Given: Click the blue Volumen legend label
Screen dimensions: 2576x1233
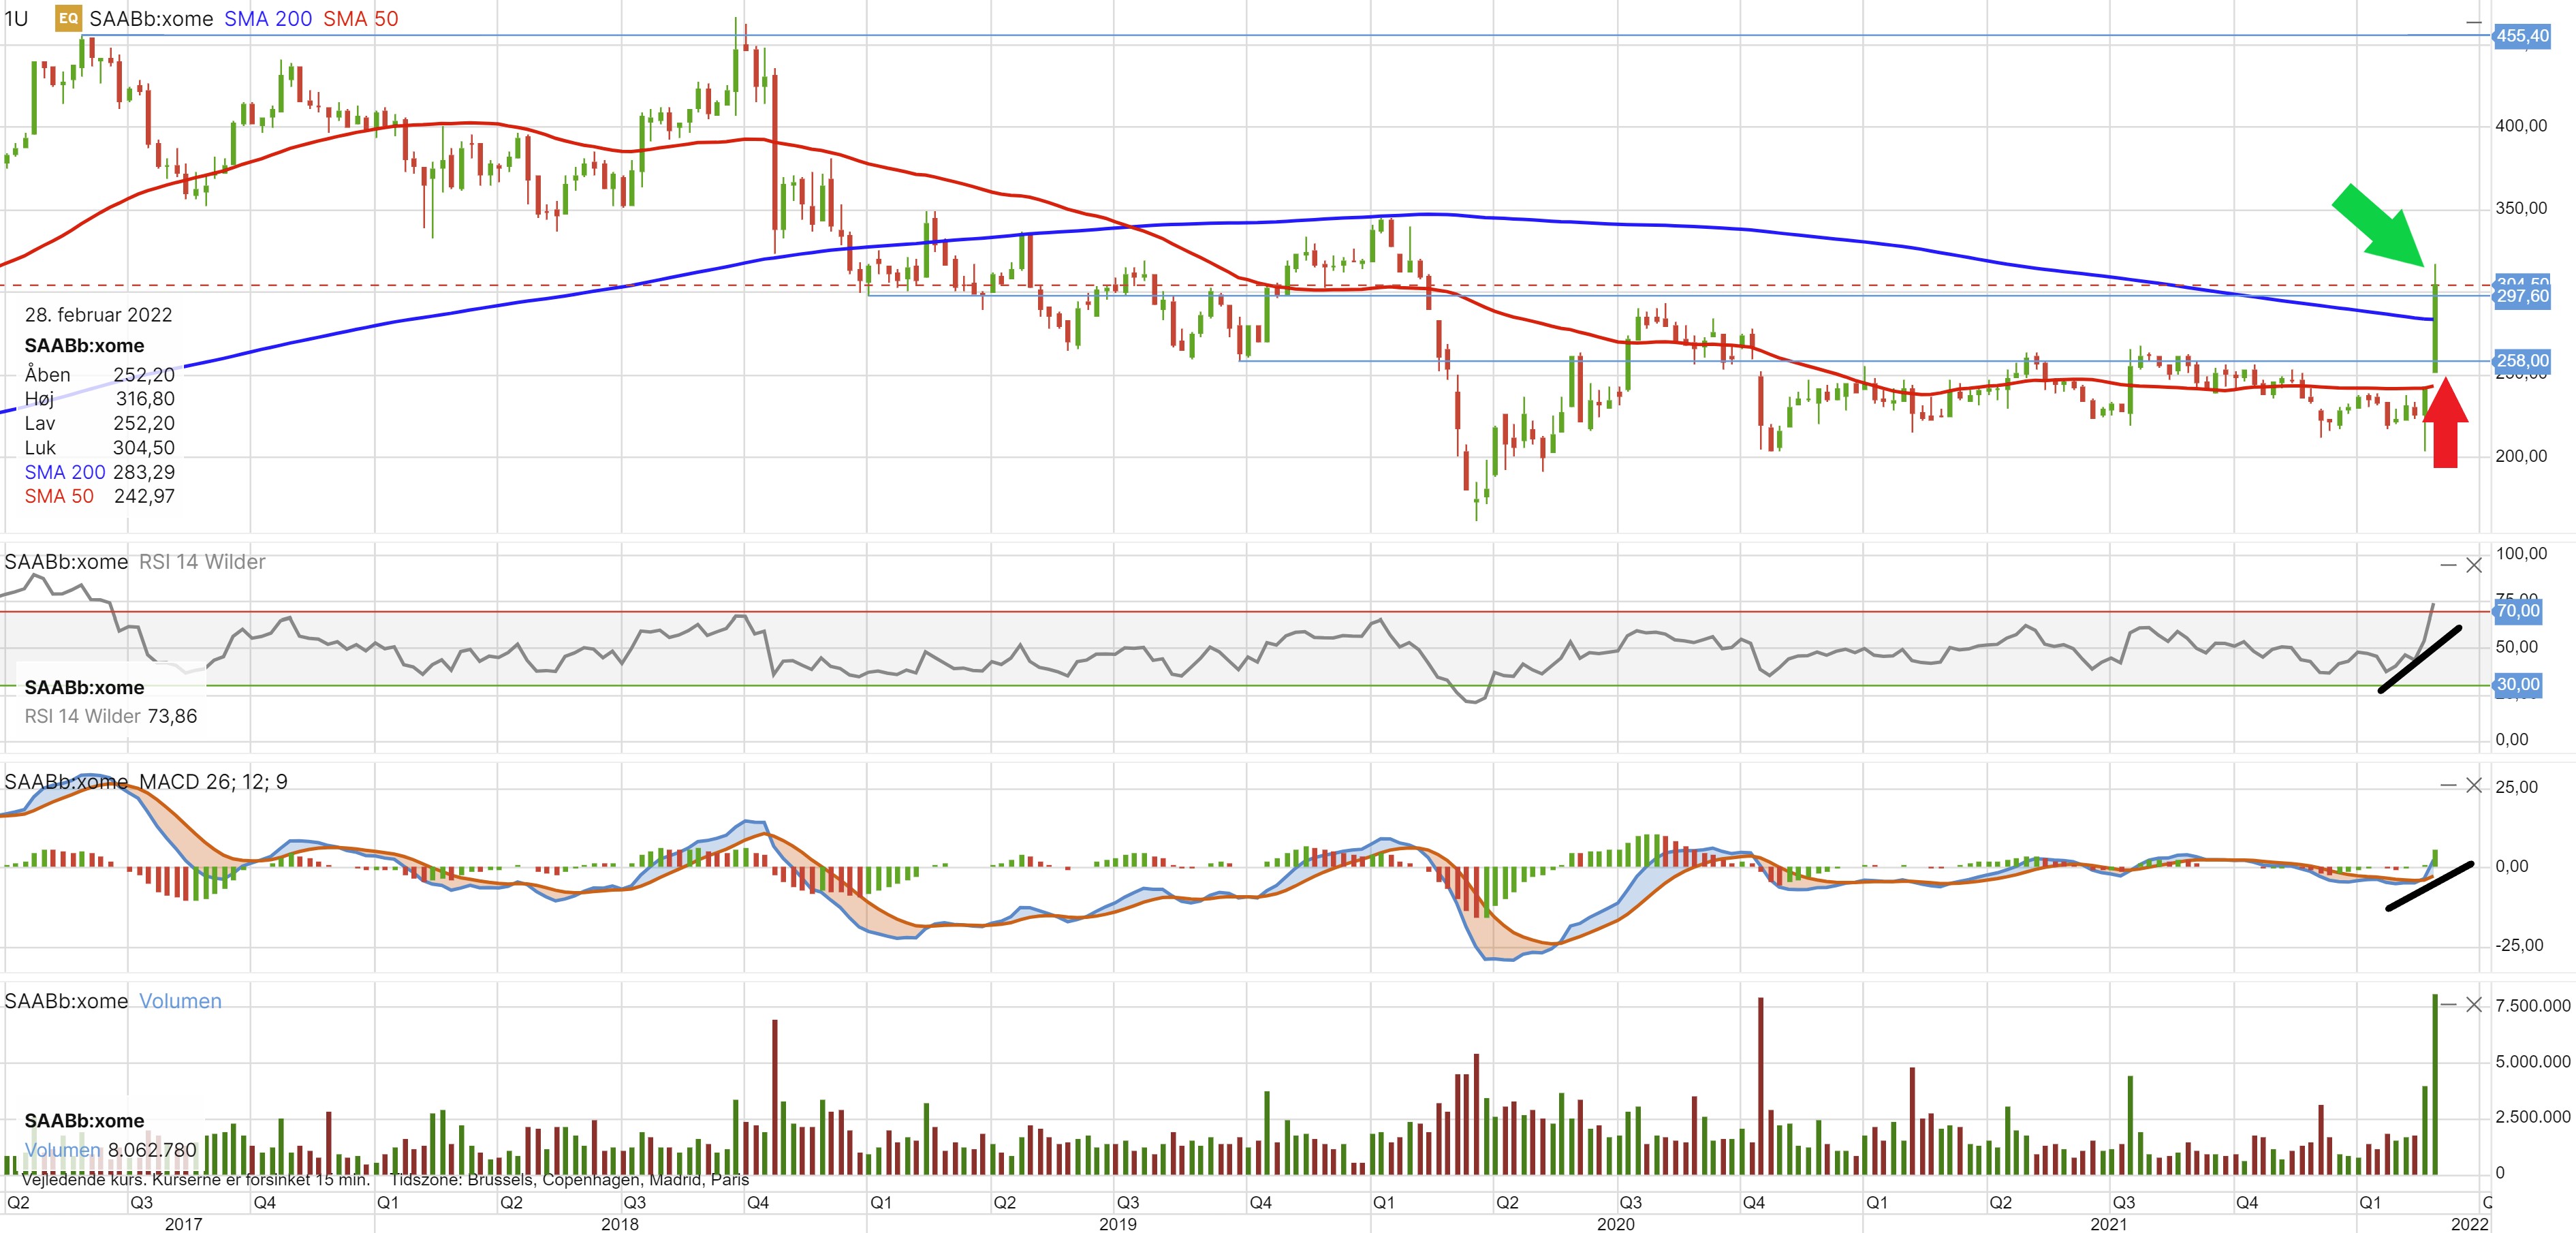Looking at the screenshot, I should [x=180, y=1001].
